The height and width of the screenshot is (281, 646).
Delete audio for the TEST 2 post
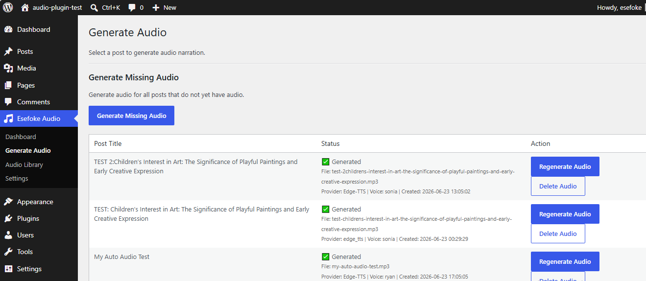pyautogui.click(x=558, y=186)
